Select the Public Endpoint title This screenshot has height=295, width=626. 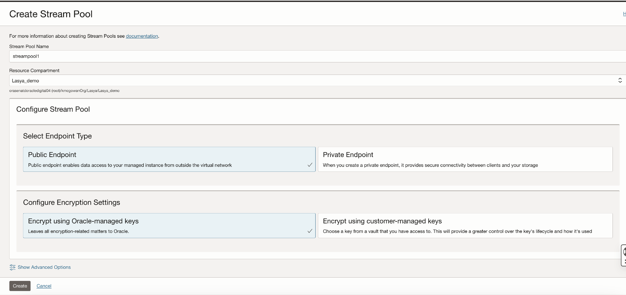(x=52, y=155)
